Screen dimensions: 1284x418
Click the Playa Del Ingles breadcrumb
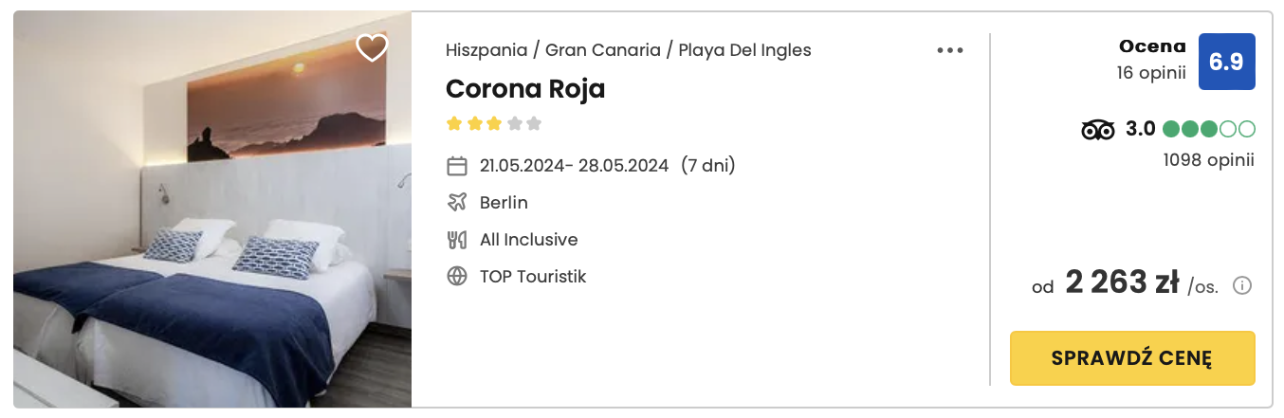point(744,50)
